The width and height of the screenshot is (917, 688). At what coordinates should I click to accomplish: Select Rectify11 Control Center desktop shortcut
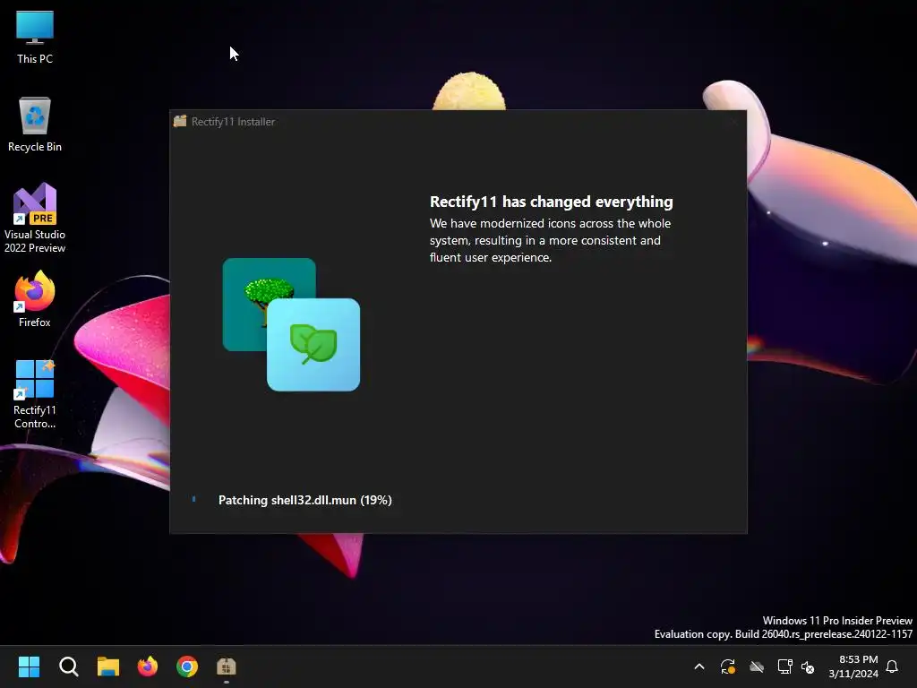point(35,394)
